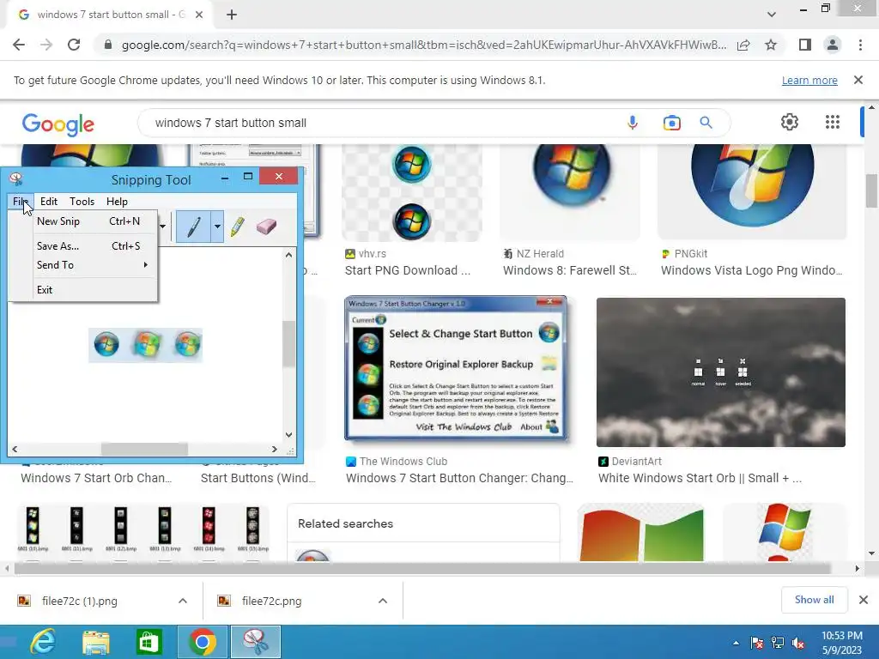The image size is (879, 659).
Task: Click the Google logo
Action: click(x=58, y=124)
